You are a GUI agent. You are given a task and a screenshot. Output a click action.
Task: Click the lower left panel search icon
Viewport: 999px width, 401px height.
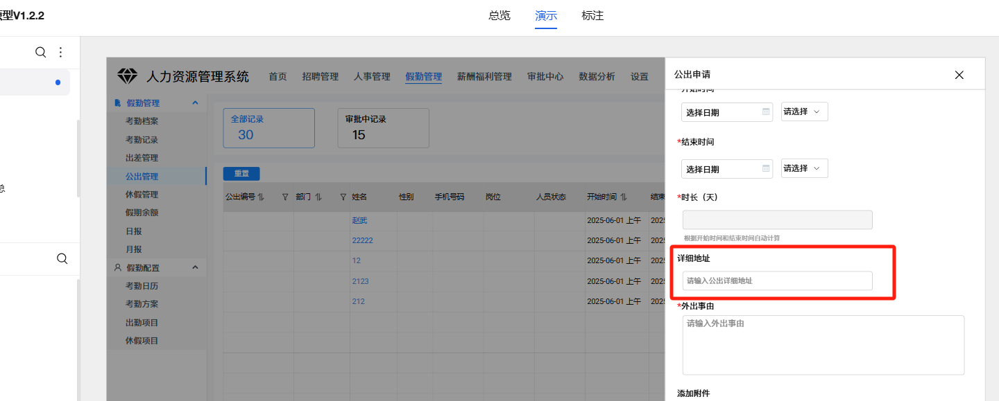pyautogui.click(x=62, y=258)
